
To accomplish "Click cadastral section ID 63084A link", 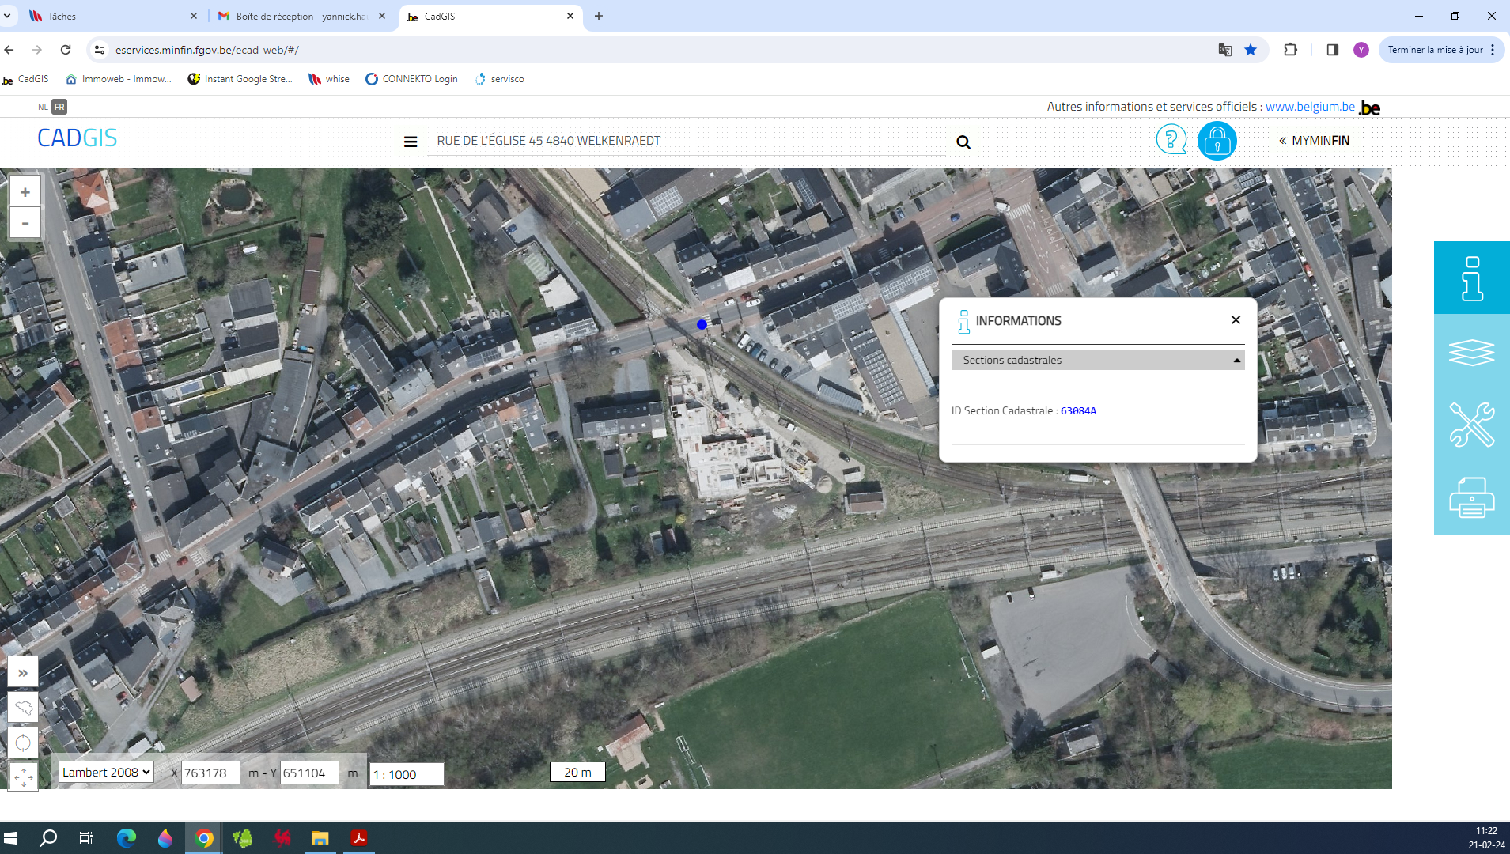I will pos(1078,411).
